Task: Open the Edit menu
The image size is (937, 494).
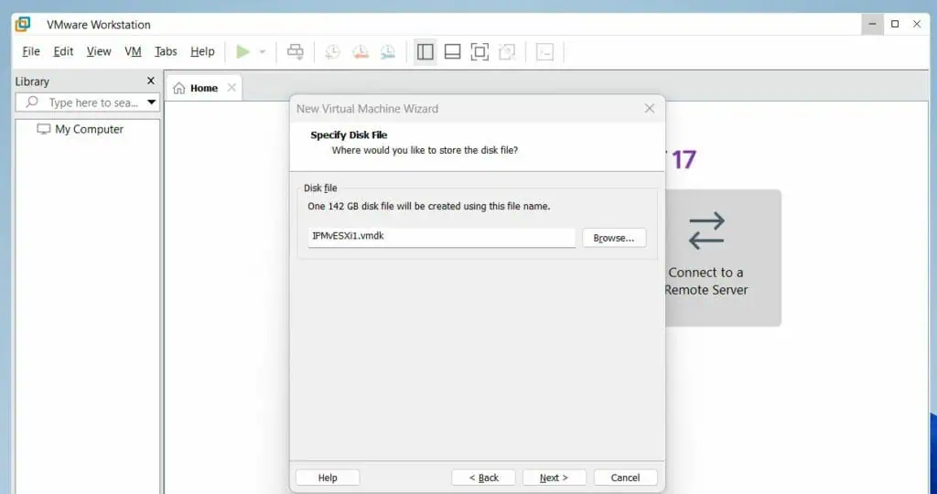Action: (x=63, y=51)
